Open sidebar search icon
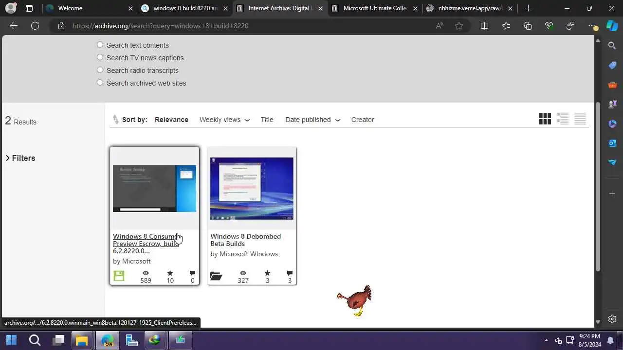Image resolution: width=623 pixels, height=350 pixels. [612, 46]
